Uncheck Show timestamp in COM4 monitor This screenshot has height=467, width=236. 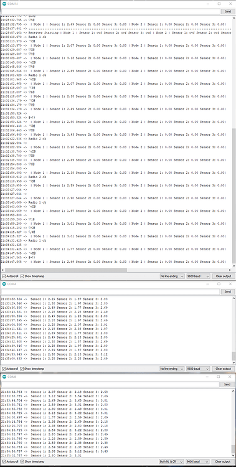click(22, 369)
